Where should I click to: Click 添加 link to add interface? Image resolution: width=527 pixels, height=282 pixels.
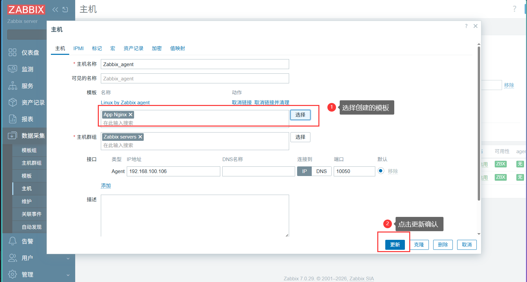(106, 186)
